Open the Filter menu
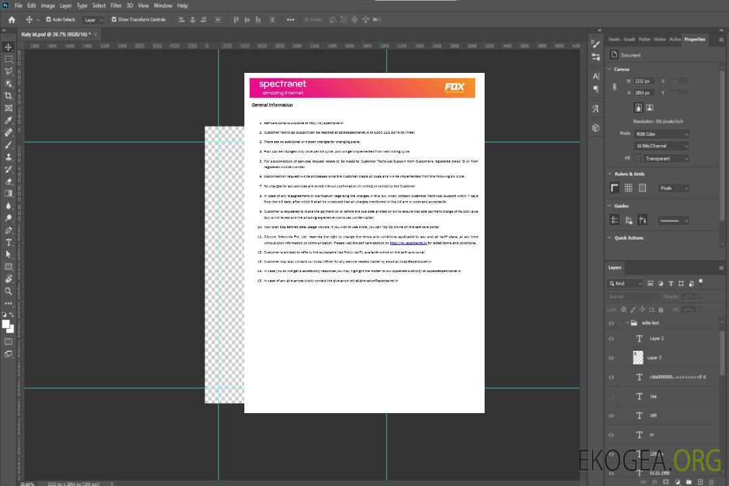Viewport: 729px width, 486px height. point(116,5)
